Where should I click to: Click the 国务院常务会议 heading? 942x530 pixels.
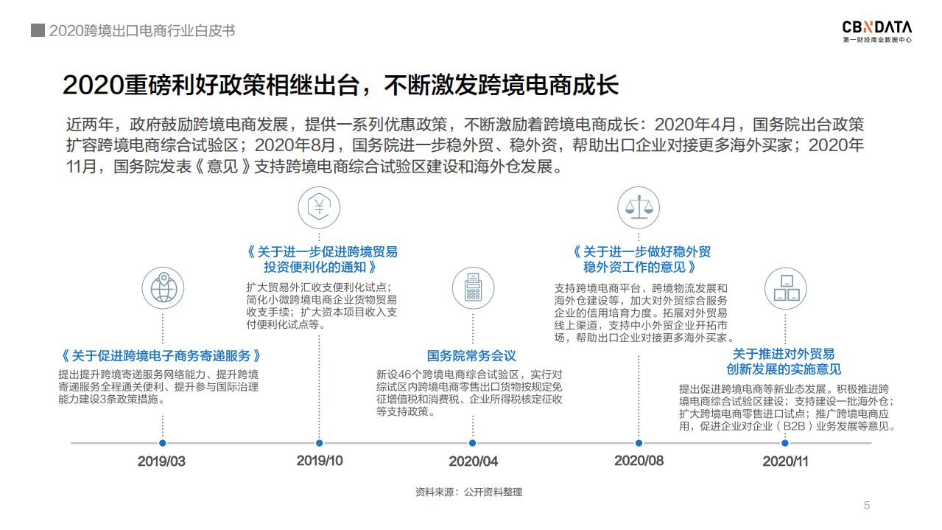pos(471,355)
